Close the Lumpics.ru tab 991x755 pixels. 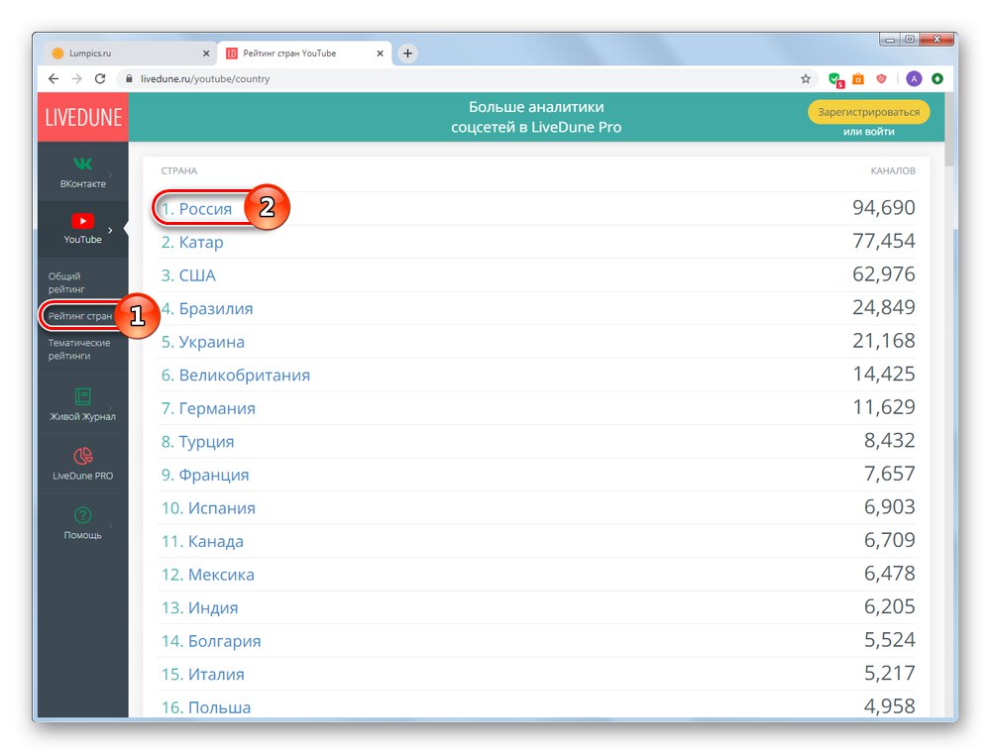(x=206, y=54)
